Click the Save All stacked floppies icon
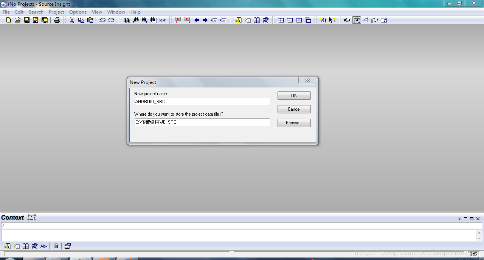The image size is (484, 260). click(x=45, y=20)
